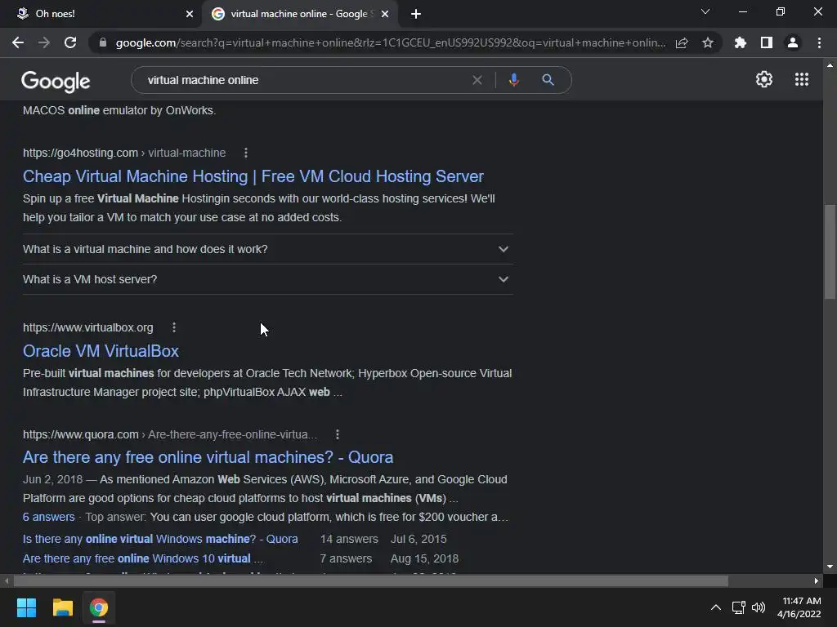Open the Windows Start menu
The height and width of the screenshot is (627, 837).
point(26,607)
